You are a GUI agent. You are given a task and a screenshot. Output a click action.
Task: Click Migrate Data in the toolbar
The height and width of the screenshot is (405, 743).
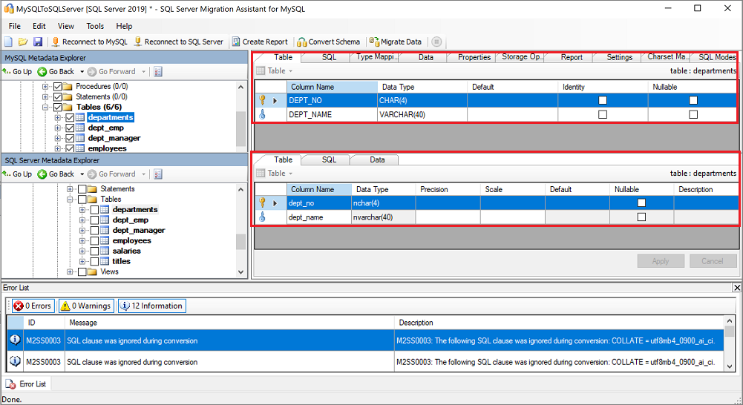[x=396, y=42]
